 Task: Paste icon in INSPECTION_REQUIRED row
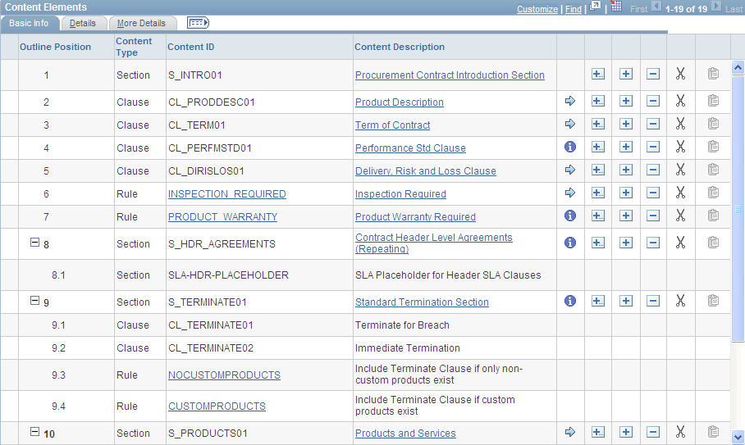[x=713, y=192]
